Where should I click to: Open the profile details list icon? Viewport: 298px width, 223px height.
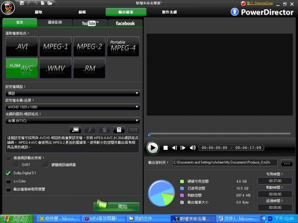pyautogui.click(x=119, y=130)
